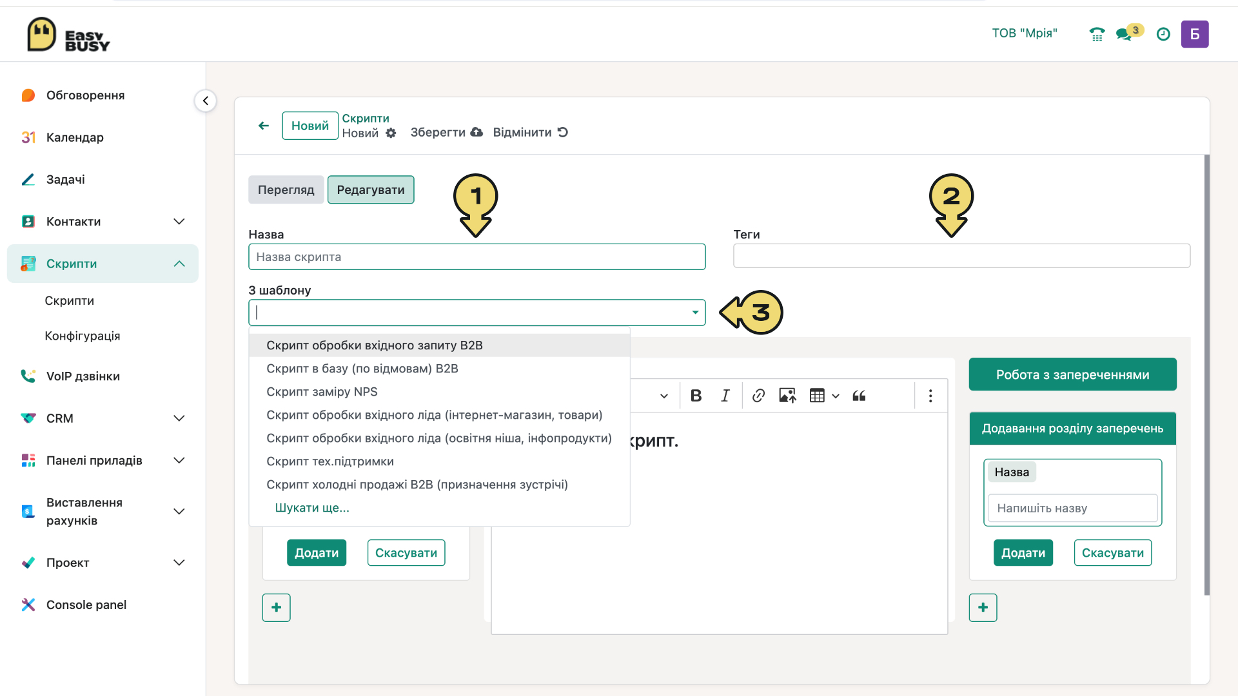Click the Робота з запереченнями button
The width and height of the screenshot is (1238, 696).
(x=1073, y=374)
